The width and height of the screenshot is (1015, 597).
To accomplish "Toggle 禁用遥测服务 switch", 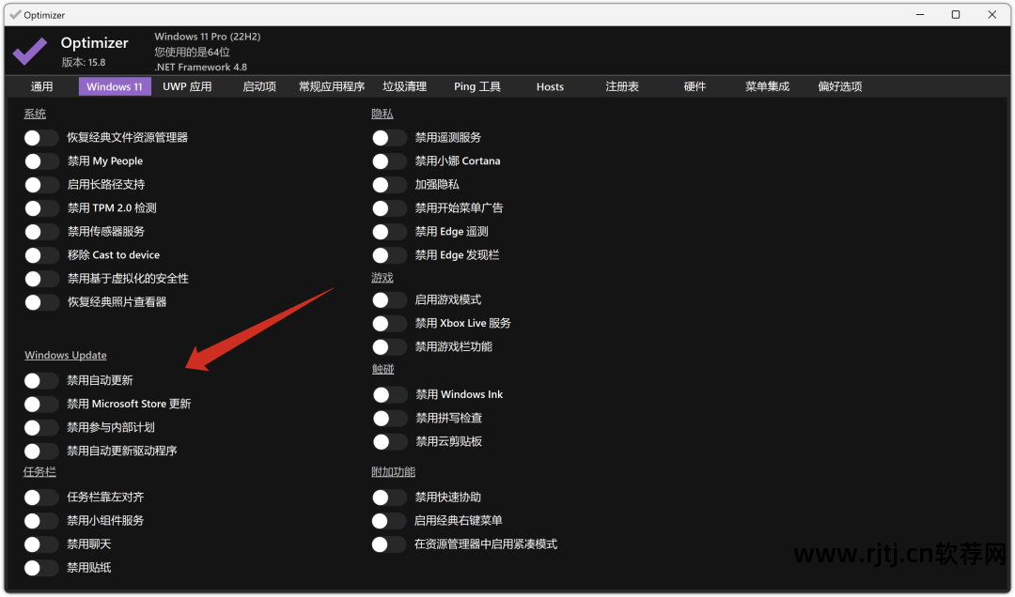I will [389, 137].
